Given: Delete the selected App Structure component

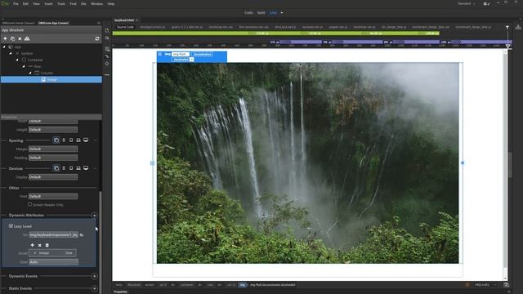Looking at the screenshot, I should click(20, 38).
